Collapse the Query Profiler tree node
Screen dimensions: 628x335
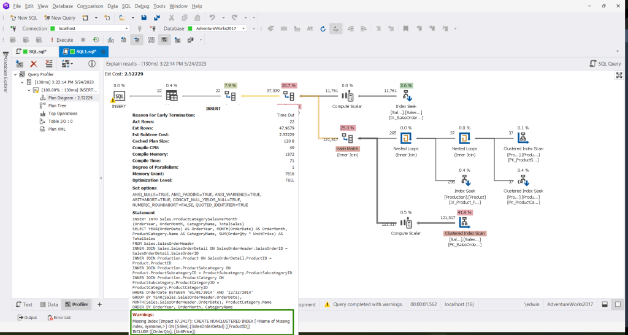[x=15, y=74]
